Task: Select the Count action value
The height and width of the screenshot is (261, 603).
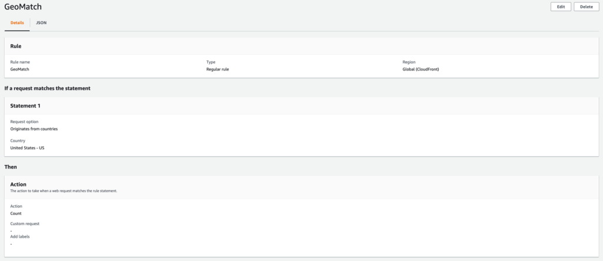Action: pyautogui.click(x=16, y=213)
